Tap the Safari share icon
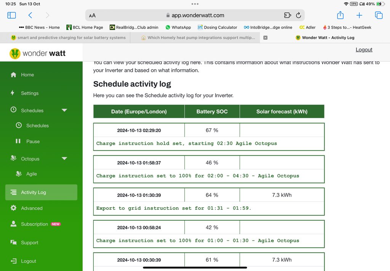The height and width of the screenshot is (271, 390). coord(340,15)
